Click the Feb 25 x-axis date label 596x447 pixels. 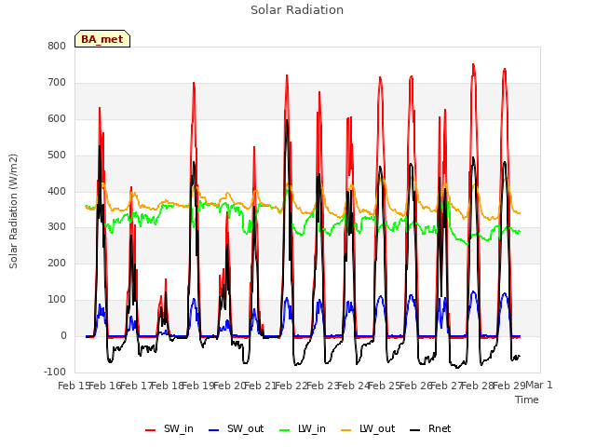(x=385, y=386)
